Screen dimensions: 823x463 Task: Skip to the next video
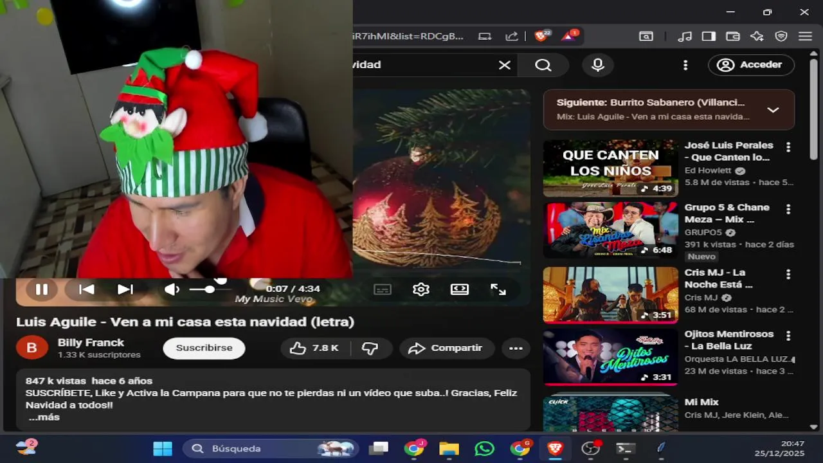click(x=125, y=289)
